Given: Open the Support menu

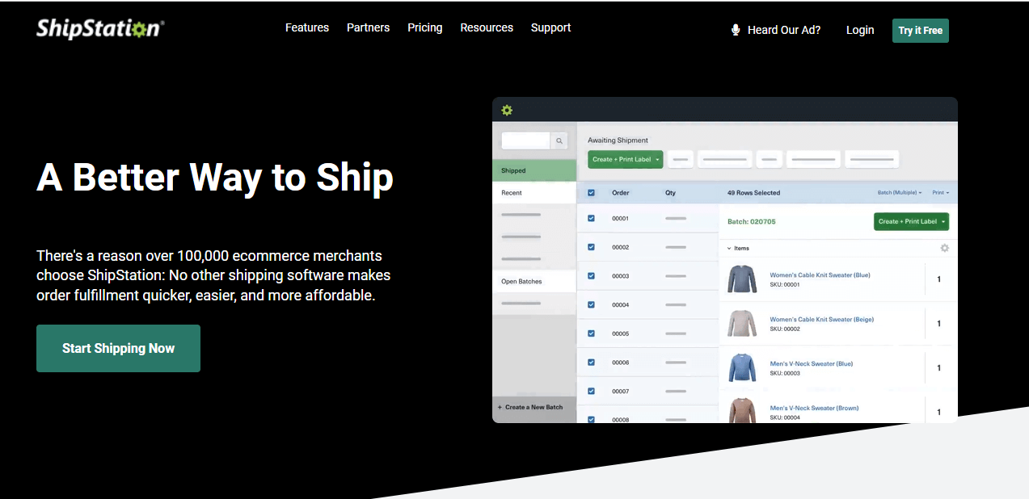Looking at the screenshot, I should (x=551, y=27).
